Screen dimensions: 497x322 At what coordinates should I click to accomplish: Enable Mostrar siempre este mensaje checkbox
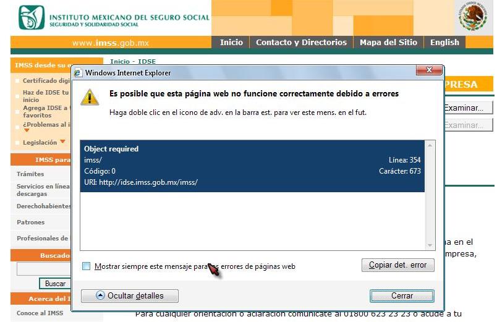pyautogui.click(x=86, y=266)
